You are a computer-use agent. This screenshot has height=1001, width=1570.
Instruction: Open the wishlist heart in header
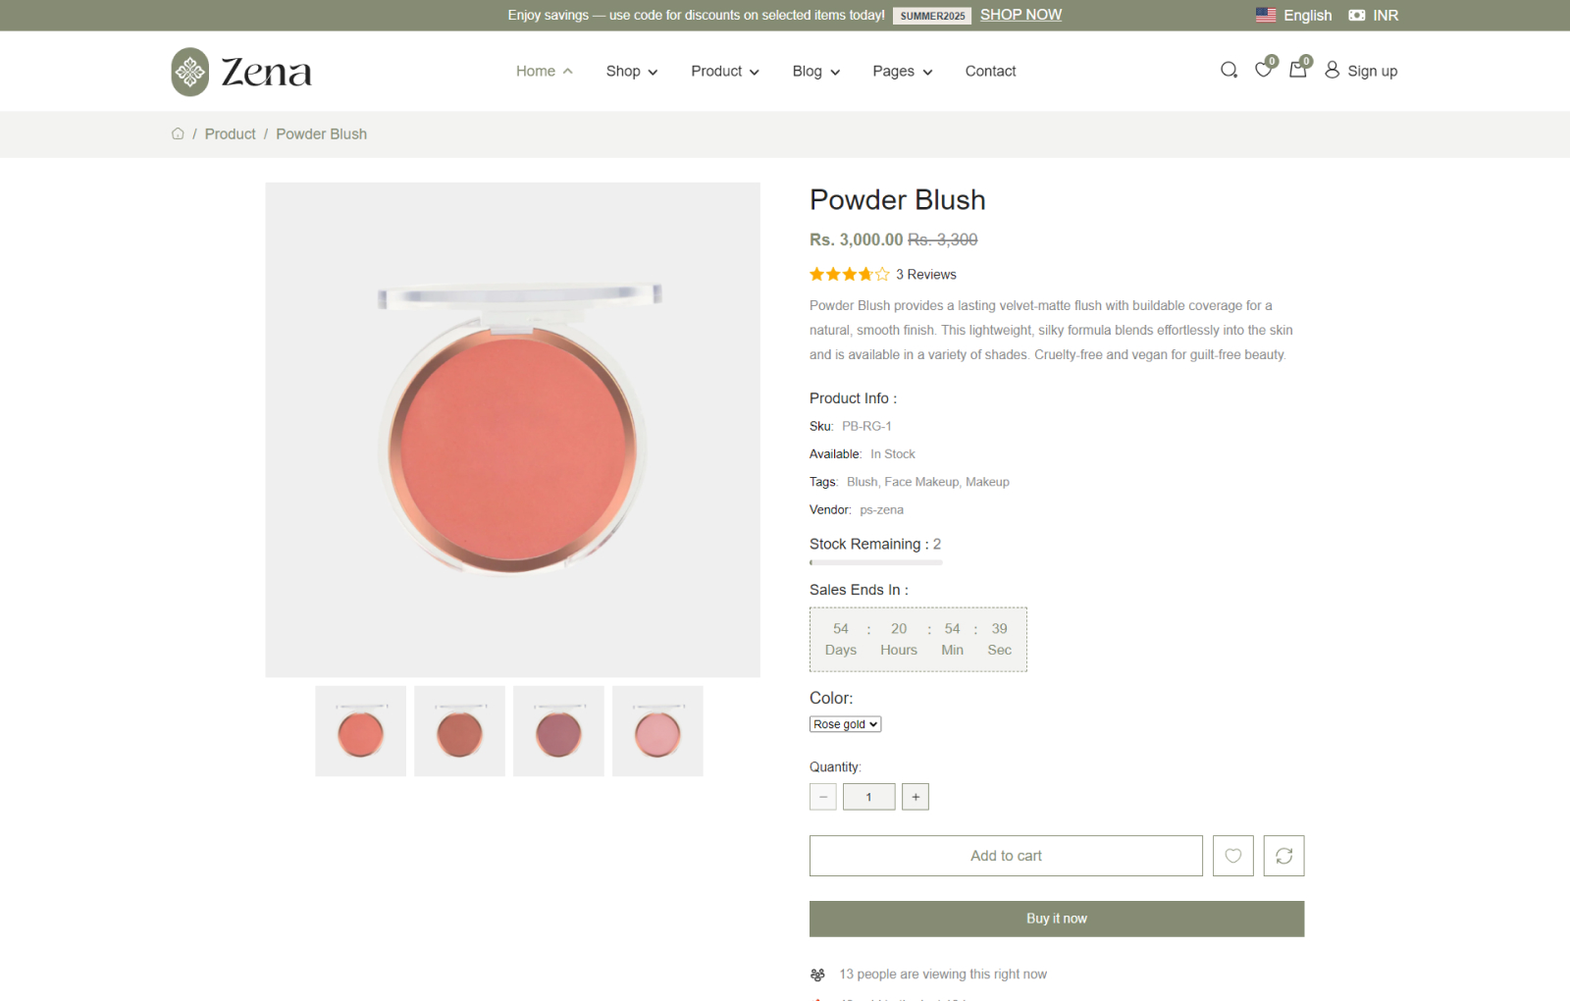(1264, 70)
